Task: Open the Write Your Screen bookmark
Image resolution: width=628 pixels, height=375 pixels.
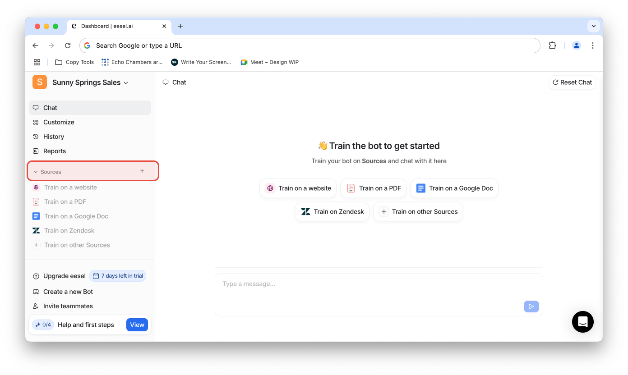Action: pyautogui.click(x=201, y=62)
